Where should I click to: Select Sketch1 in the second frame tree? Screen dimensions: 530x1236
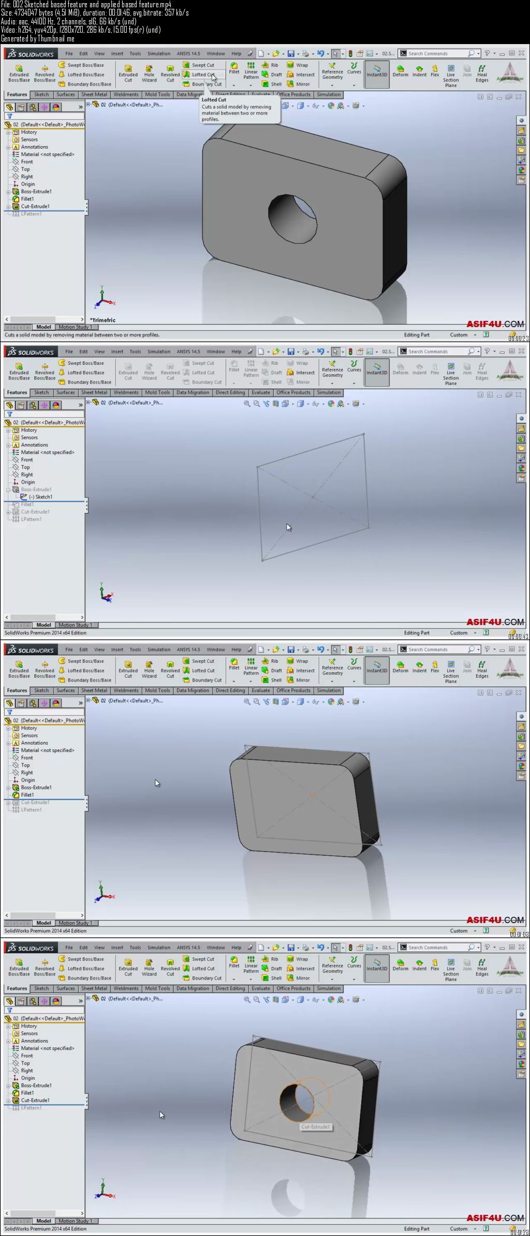tap(40, 497)
